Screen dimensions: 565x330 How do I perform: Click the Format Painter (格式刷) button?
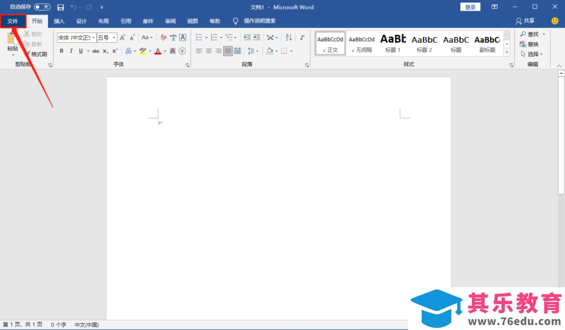(37, 54)
